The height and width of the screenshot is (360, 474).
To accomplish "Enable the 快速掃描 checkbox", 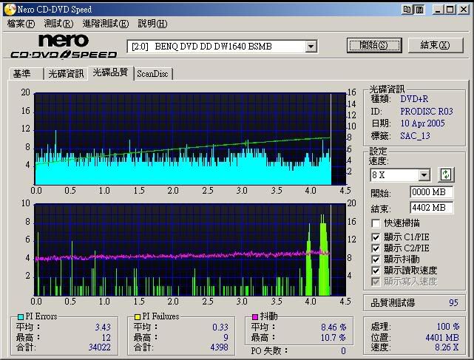I will [376, 223].
